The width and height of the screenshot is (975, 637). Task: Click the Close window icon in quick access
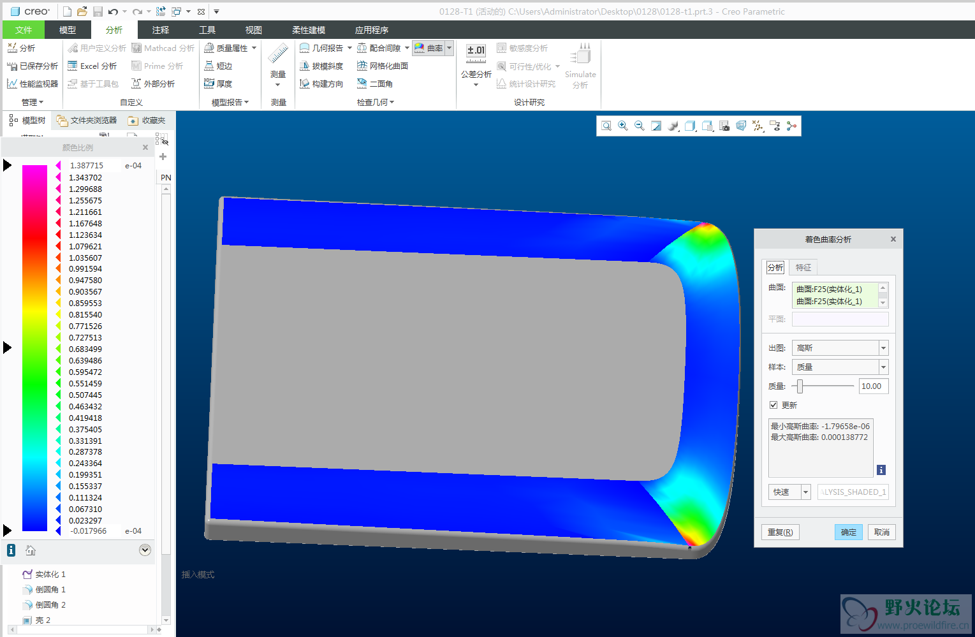click(x=201, y=11)
